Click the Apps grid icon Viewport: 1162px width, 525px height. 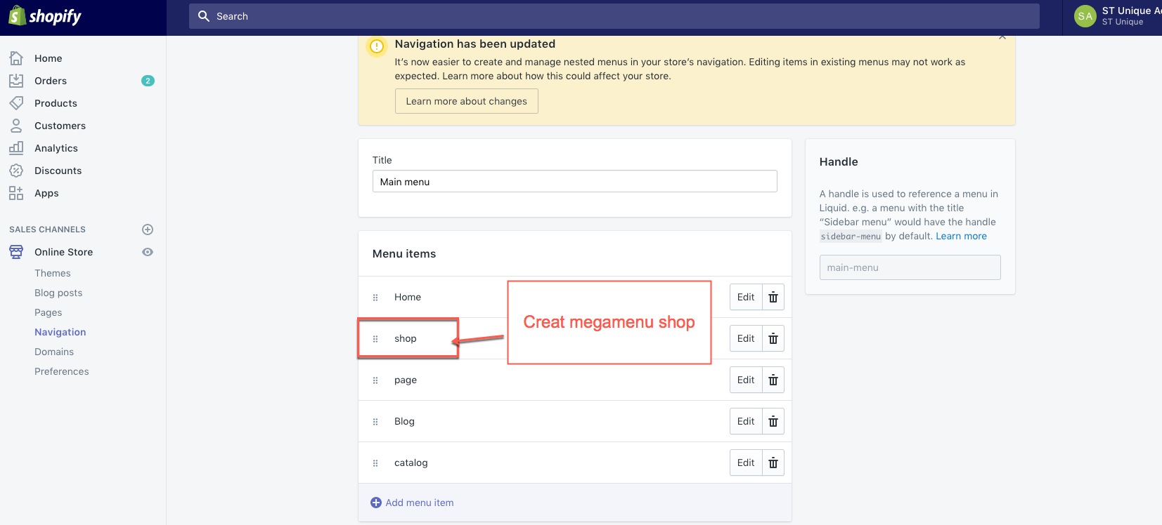16,193
